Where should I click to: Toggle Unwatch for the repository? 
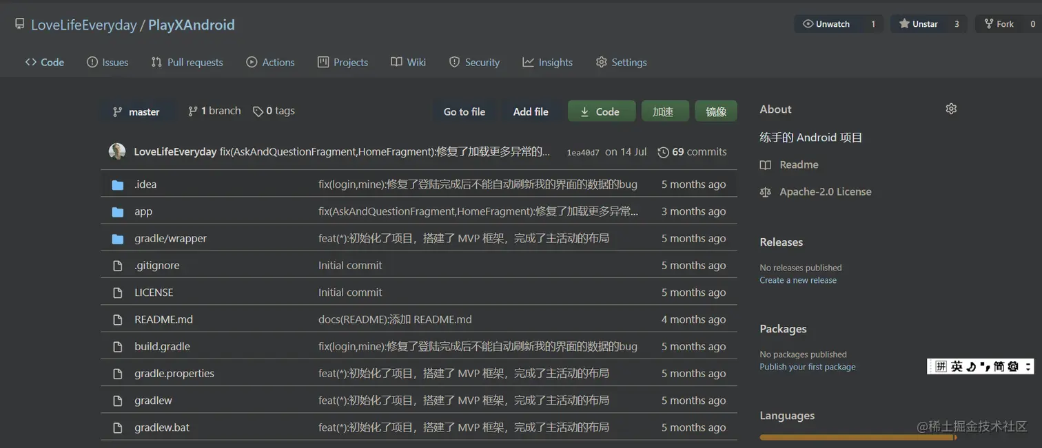tap(826, 24)
